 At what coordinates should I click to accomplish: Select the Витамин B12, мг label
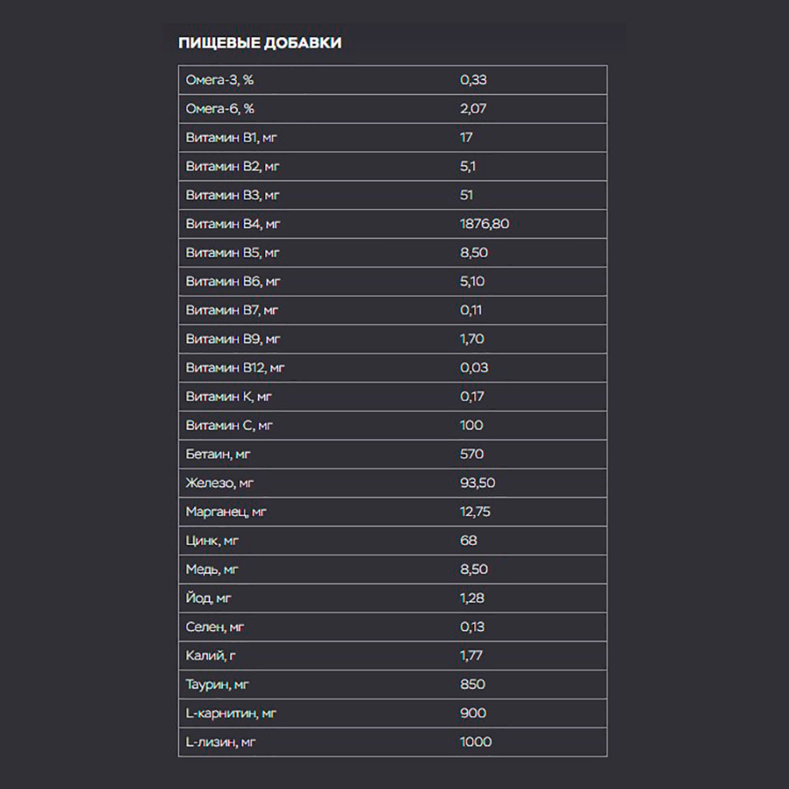[235, 368]
